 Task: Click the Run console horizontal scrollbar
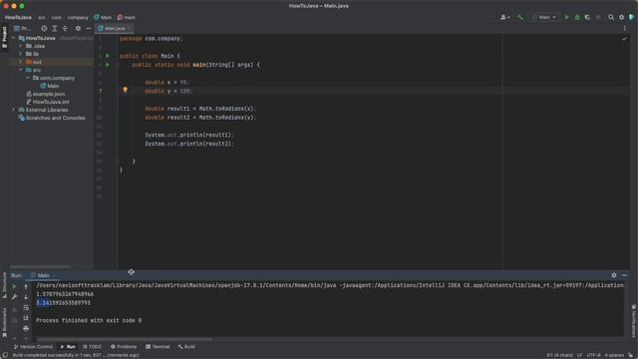coord(124,339)
